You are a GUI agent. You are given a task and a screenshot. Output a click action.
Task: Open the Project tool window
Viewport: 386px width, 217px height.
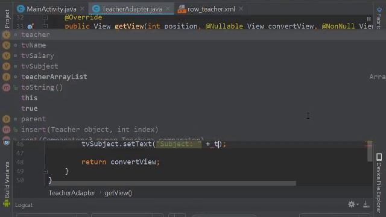[x=7, y=19]
